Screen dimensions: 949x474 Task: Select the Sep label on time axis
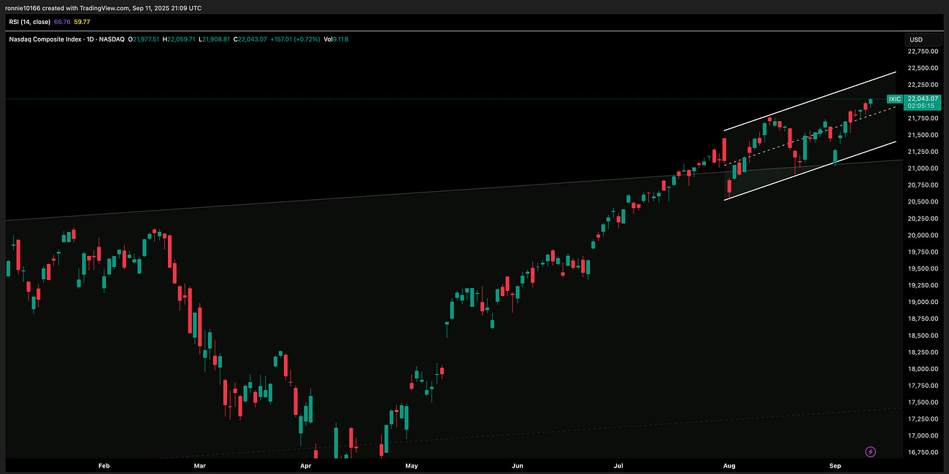(x=834, y=465)
